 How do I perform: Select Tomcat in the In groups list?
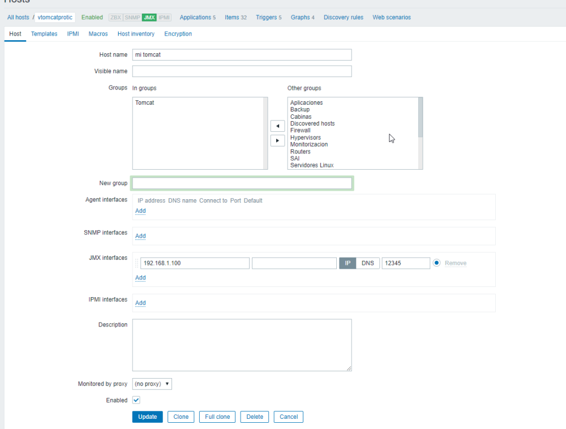click(x=145, y=103)
